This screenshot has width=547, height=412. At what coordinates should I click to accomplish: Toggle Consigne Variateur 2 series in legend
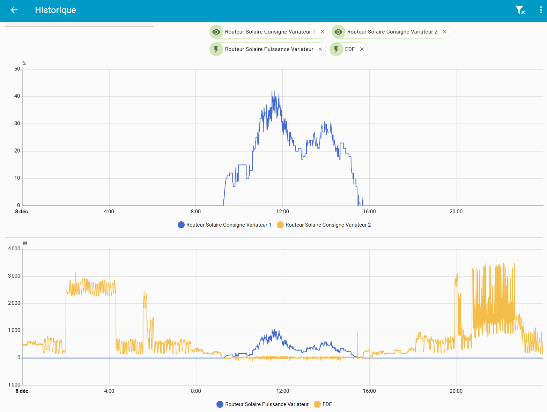pyautogui.click(x=328, y=225)
